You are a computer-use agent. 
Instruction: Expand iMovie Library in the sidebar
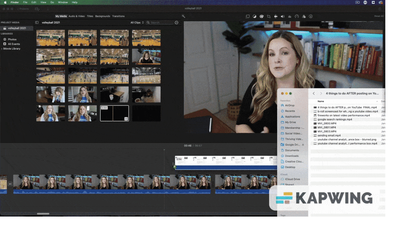click(2, 49)
